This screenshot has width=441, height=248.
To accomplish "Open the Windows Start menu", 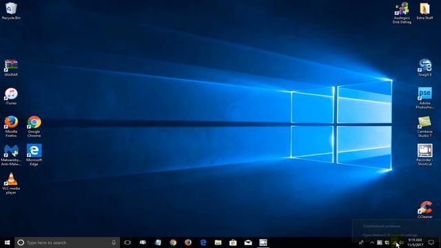I will click(7, 242).
